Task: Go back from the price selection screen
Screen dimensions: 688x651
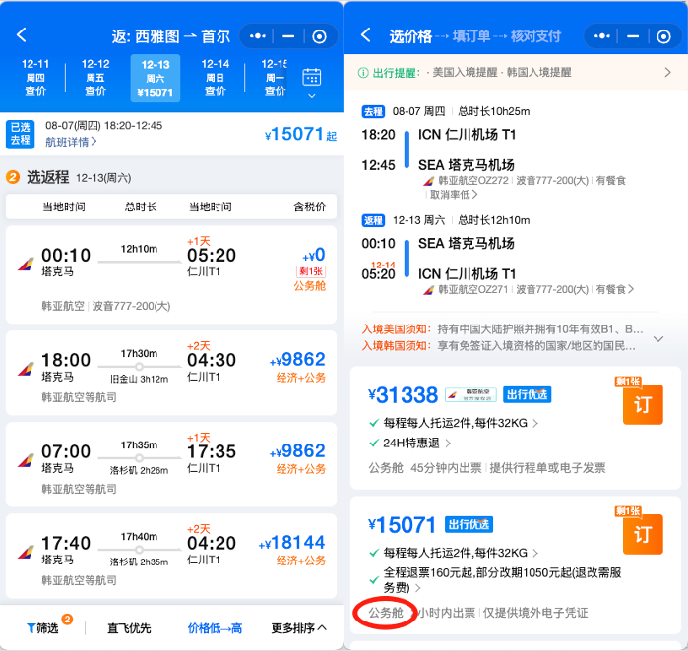Action: pyautogui.click(x=365, y=35)
